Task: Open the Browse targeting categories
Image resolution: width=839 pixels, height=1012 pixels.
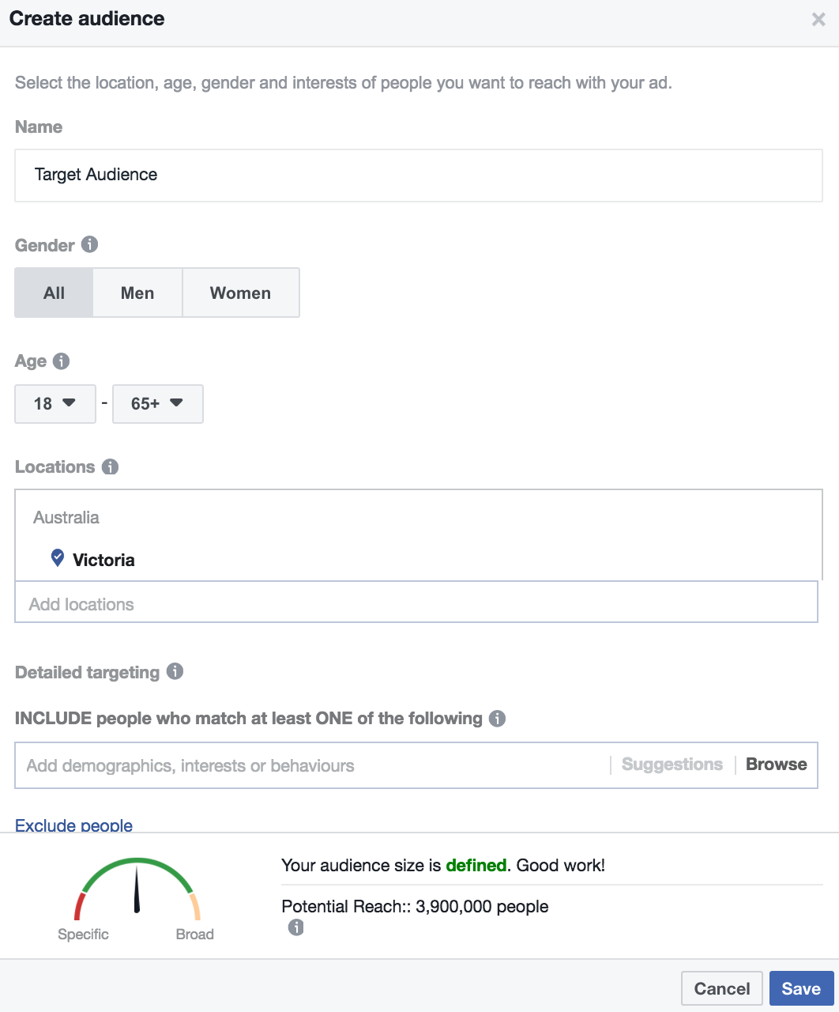Action: pos(775,765)
